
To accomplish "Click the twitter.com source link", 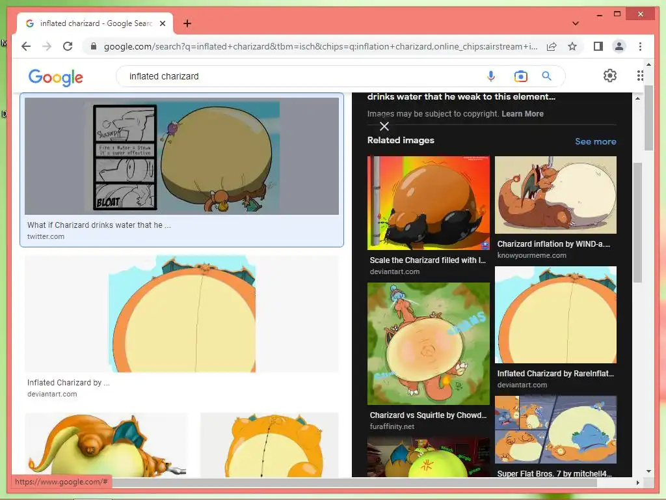I will [46, 236].
